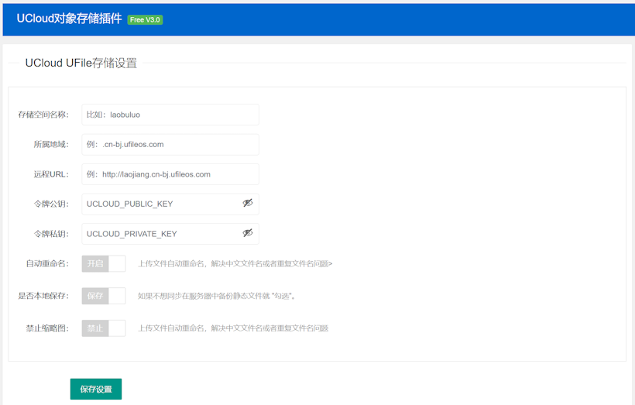The height and width of the screenshot is (405, 635).
Task: Toggle the 是否本地保存 switch
Action: pos(104,296)
